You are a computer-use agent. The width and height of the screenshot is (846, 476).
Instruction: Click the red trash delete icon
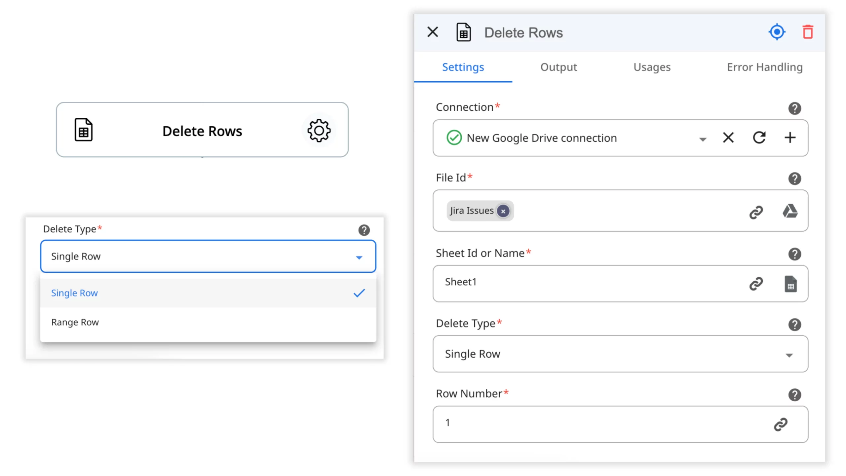[808, 32]
